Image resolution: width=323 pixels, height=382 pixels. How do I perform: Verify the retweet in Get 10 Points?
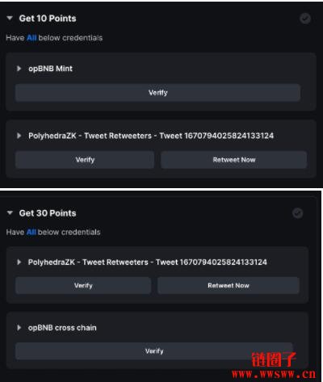(85, 160)
